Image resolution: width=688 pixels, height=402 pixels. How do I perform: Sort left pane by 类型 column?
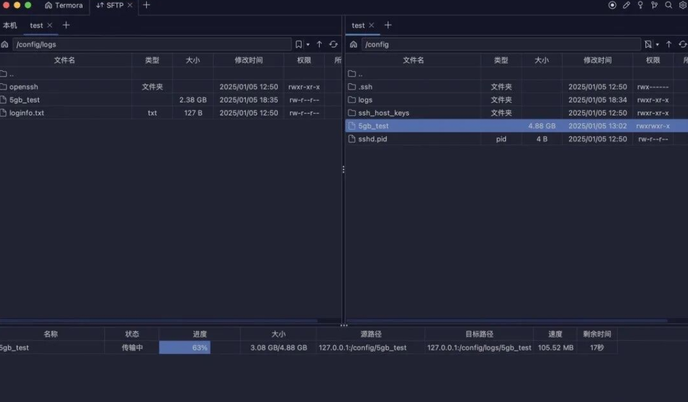[152, 60]
